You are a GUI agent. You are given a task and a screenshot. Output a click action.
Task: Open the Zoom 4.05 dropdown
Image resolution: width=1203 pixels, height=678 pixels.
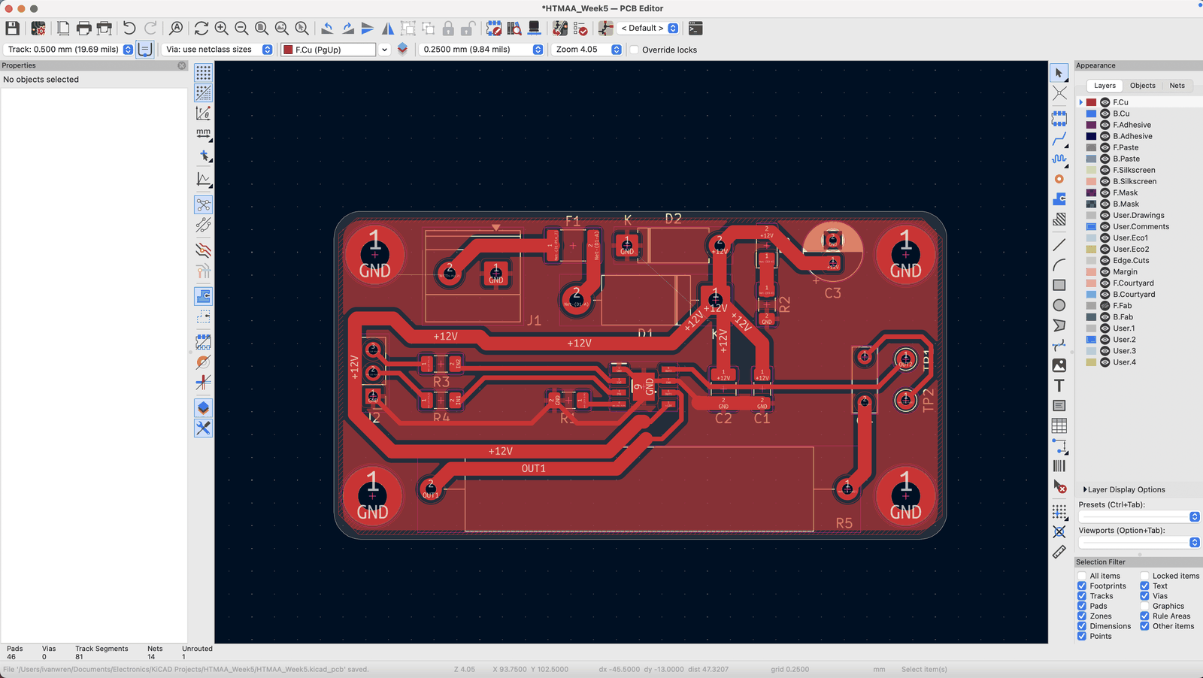coord(586,50)
